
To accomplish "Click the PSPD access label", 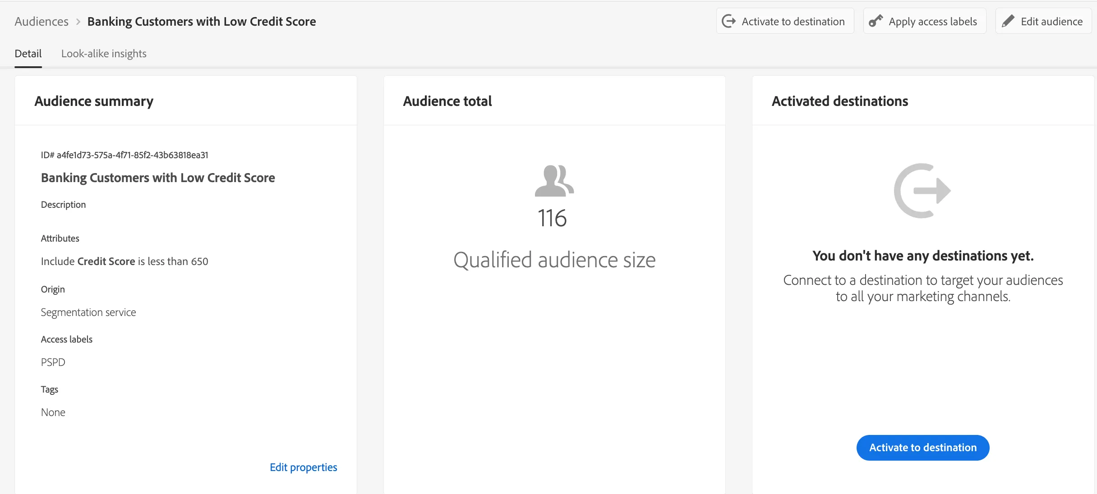I will 53,362.
